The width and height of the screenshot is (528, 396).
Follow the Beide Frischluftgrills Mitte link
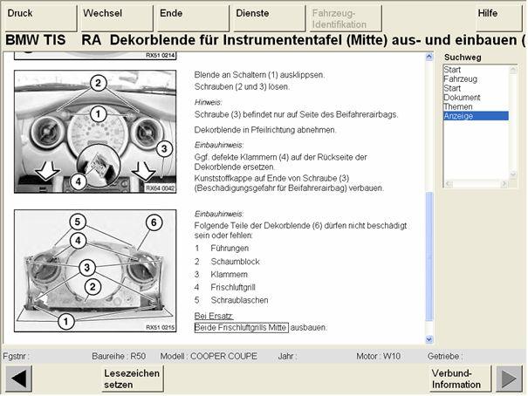[241, 327]
